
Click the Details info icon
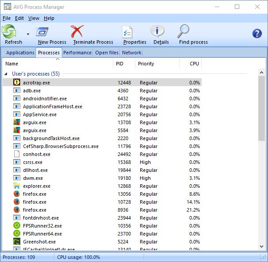tap(157, 31)
